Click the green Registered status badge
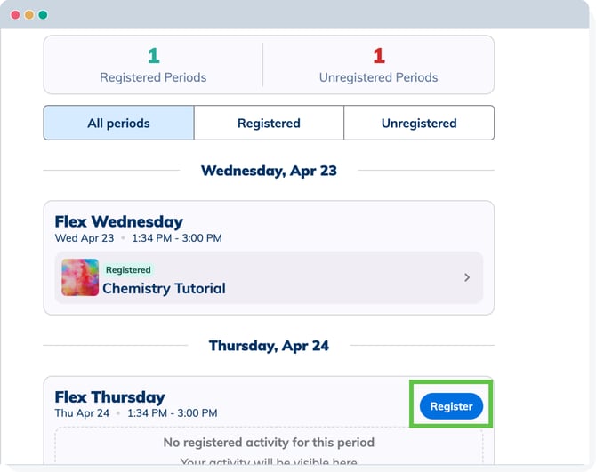This screenshot has width=596, height=472. pyautogui.click(x=128, y=269)
